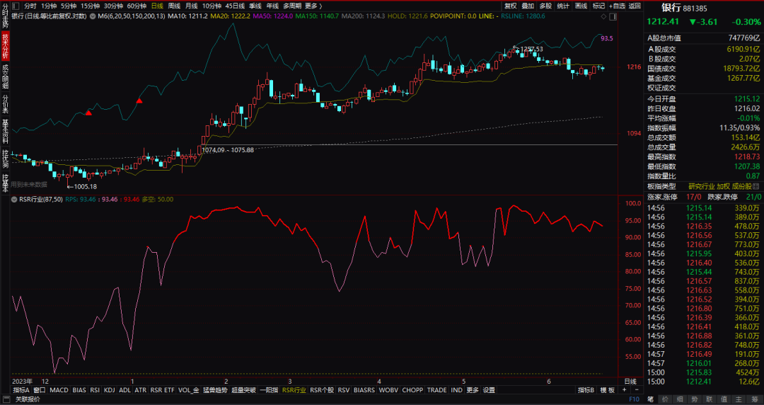The image size is (764, 405).
Task: Open the 模板 template menu
Action: tap(607, 390)
